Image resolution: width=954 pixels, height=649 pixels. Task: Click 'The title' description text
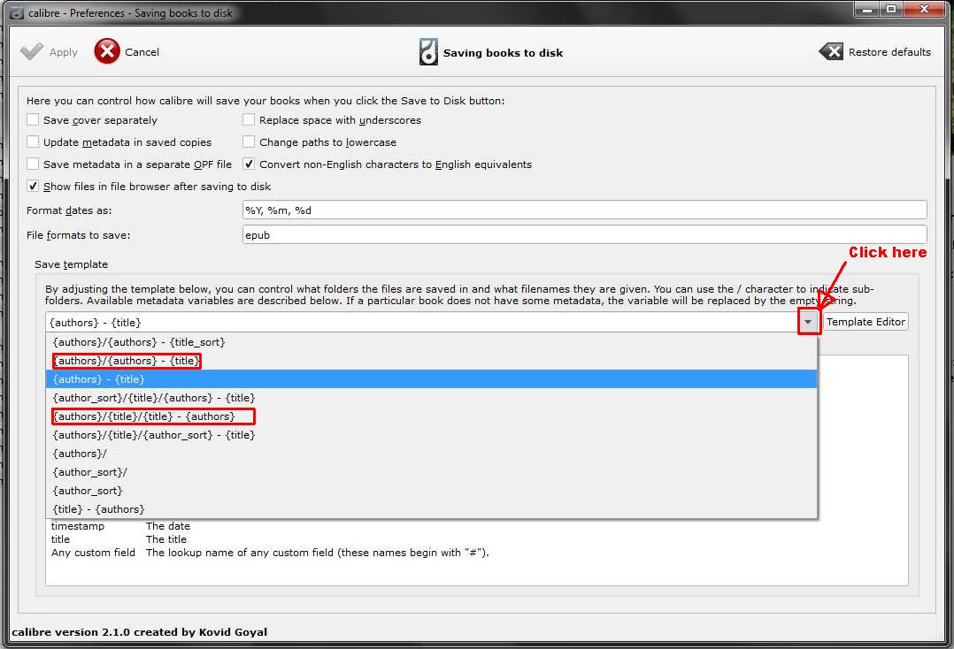pyautogui.click(x=166, y=539)
